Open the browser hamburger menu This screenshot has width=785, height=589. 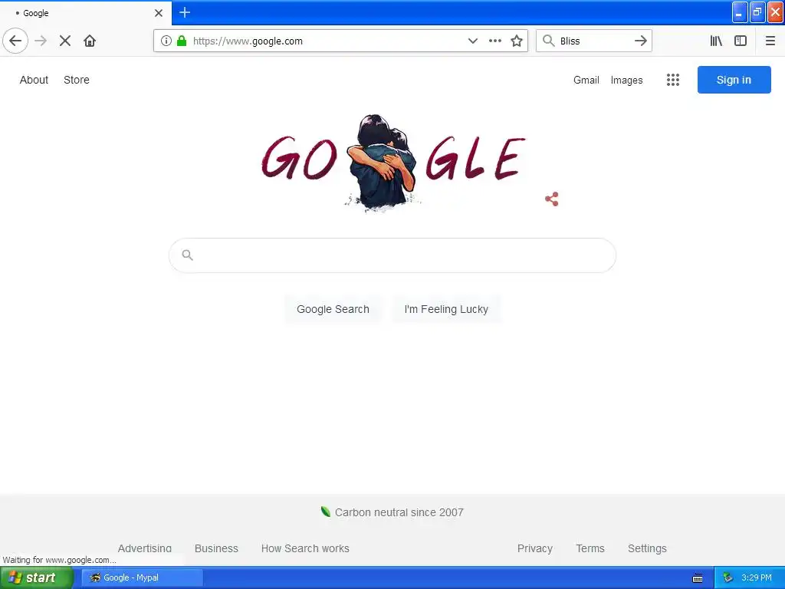pyautogui.click(x=770, y=41)
